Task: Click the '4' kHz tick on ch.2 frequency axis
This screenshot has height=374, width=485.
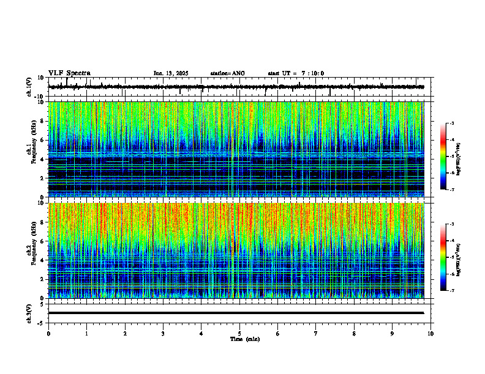Action: [43, 260]
